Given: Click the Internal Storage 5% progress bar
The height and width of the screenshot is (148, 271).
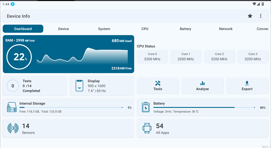Looking at the screenshot, I should click(71, 107).
